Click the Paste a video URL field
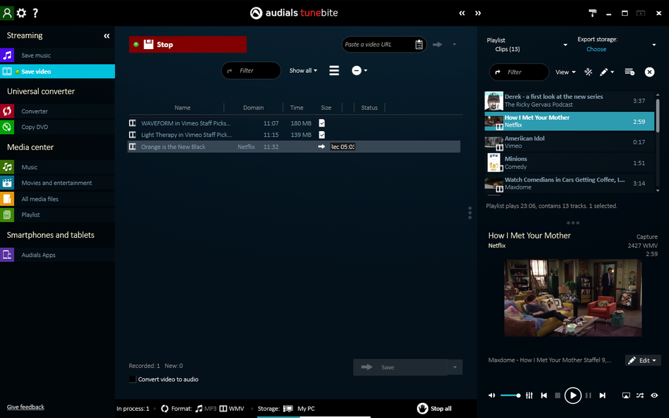Viewport: 669px width, 418px height. point(378,45)
